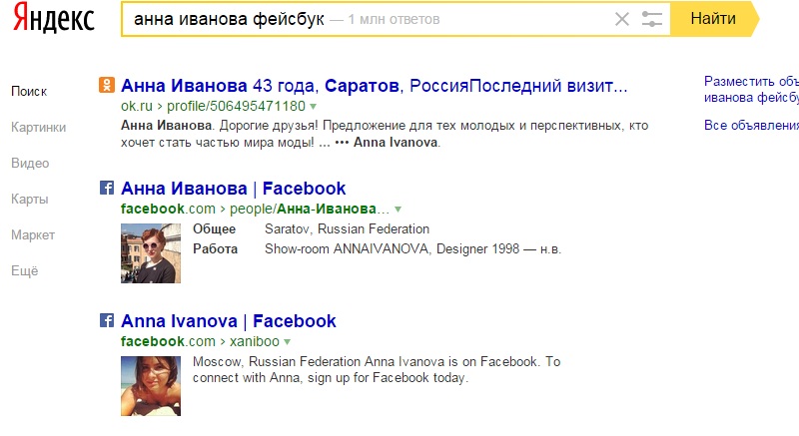Select the Поиск section
Screen dimensions: 799x436
(29, 92)
